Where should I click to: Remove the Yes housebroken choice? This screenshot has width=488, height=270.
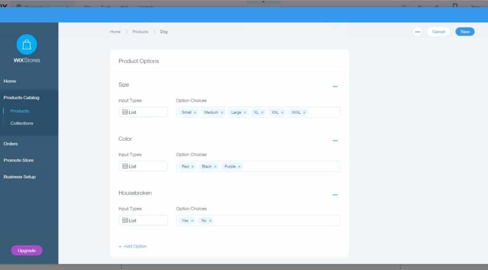pos(192,221)
